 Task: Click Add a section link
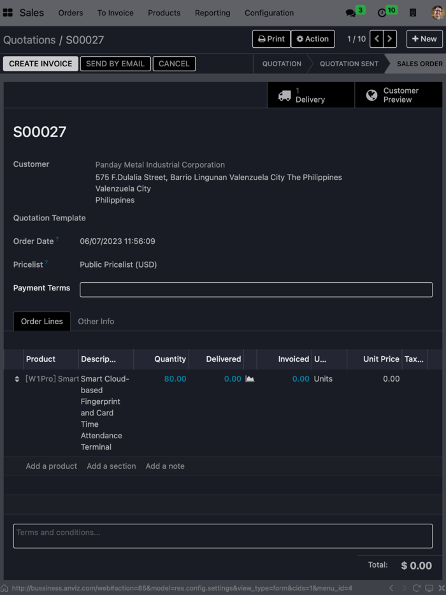111,466
